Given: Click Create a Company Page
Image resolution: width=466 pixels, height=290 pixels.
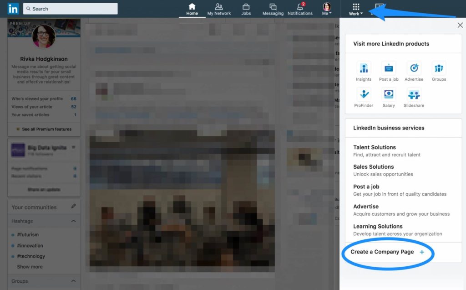Looking at the screenshot, I should point(382,252).
